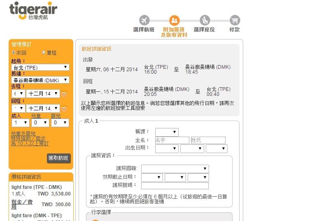Open the 回程 month dropdown 十二月 14
Screen dimensions: 312x221
pos(43,108)
